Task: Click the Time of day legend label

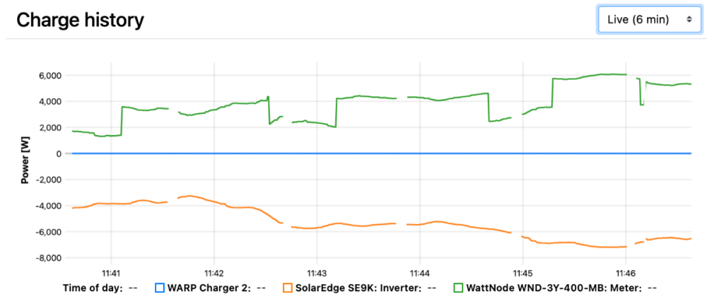Action: (92, 288)
